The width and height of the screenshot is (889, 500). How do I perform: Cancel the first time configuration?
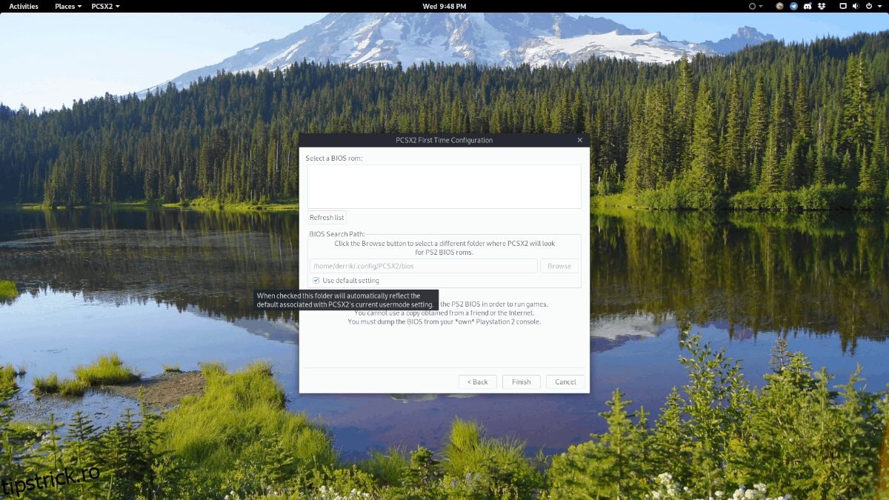tap(565, 382)
